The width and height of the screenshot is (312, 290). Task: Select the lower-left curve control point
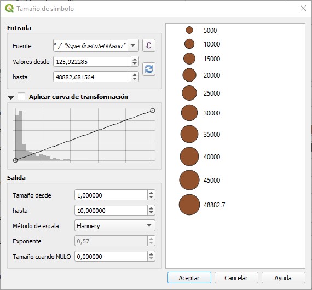(x=15, y=160)
